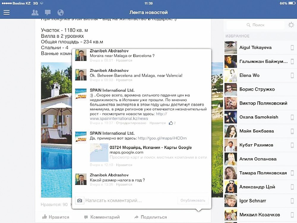Click the Поиск search field in the sidebar
Viewport: 297px width, 223px height.
255,25
